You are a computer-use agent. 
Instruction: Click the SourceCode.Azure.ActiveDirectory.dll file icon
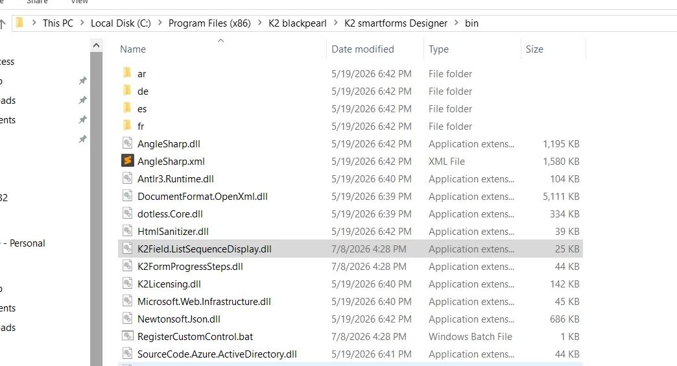point(127,354)
